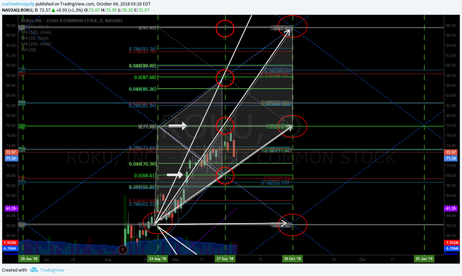
Task: Click the curtmelonopoly author name
Action: 18,4
